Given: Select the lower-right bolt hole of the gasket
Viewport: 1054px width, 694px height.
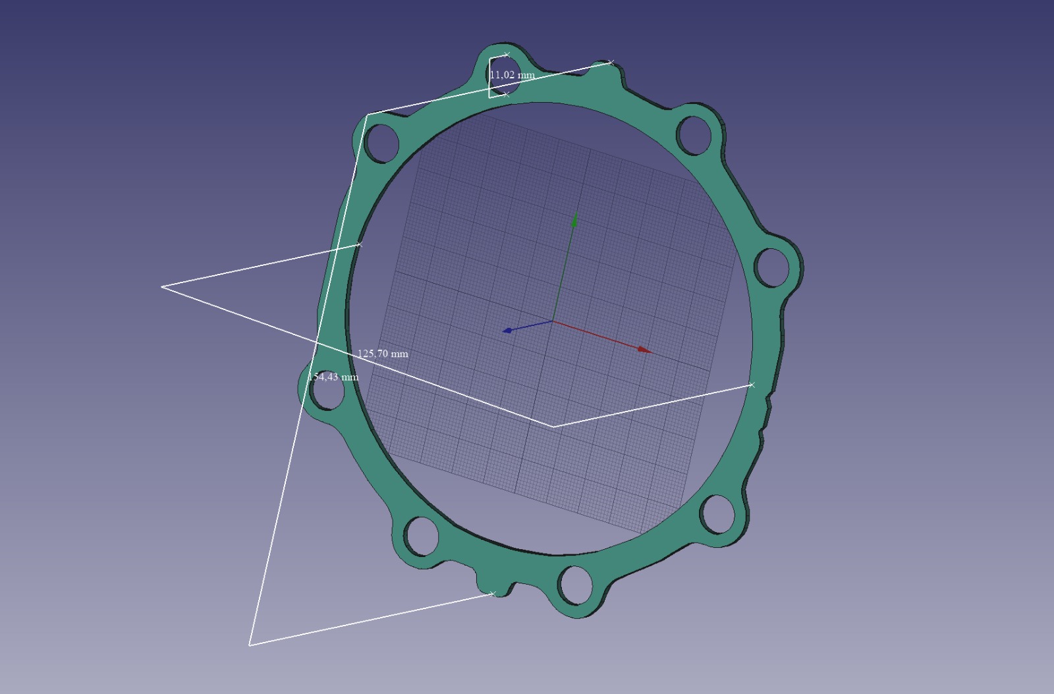Looking at the screenshot, I should point(717,512).
